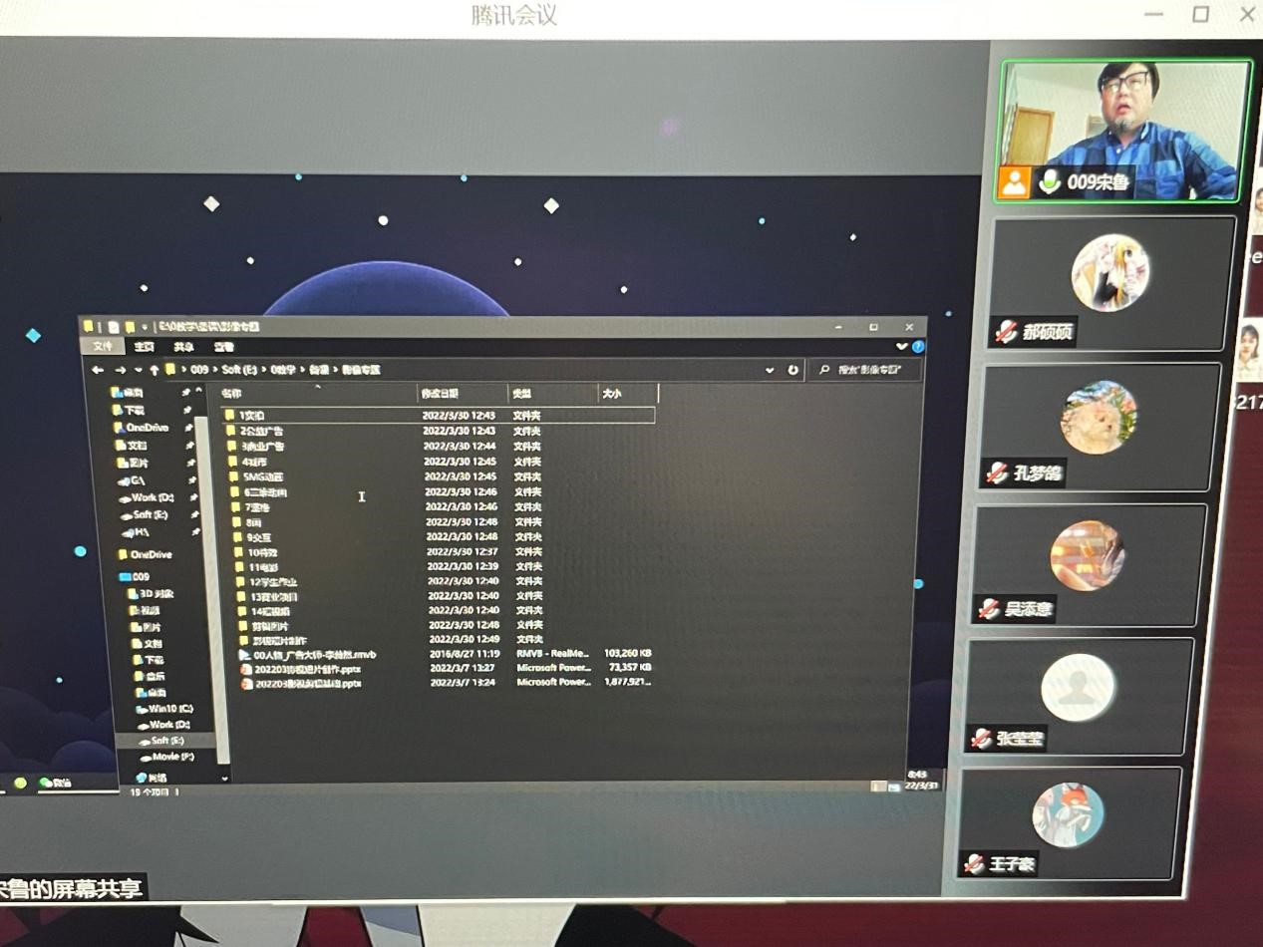Click the Back arrow in File Explorer
Image resolution: width=1263 pixels, height=947 pixels.
(98, 370)
